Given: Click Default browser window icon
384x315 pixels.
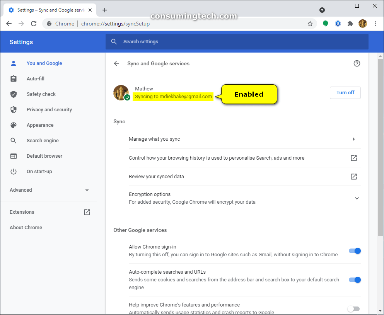Looking at the screenshot, I should point(14,156).
